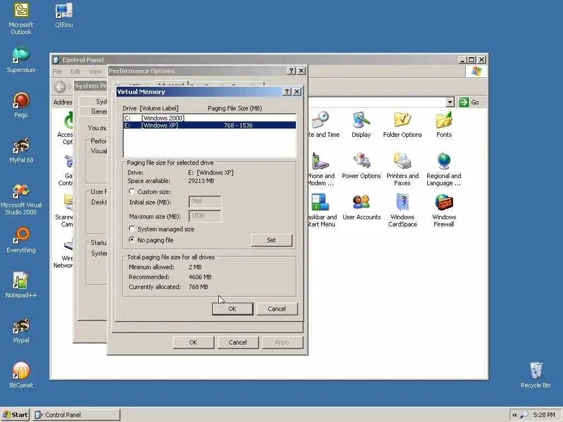
Task: Open User Accounts in Control Panel
Action: pos(361,207)
